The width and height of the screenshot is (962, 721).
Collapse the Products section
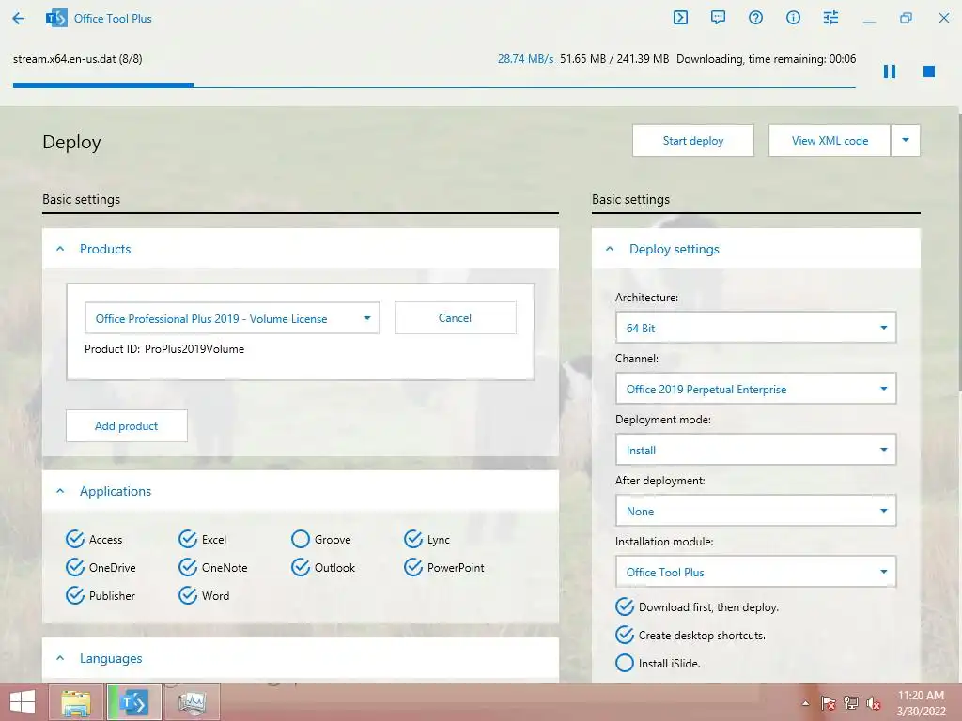[60, 249]
